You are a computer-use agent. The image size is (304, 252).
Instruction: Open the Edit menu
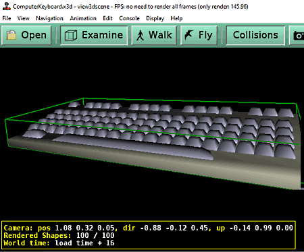pyautogui.click(x=107, y=18)
